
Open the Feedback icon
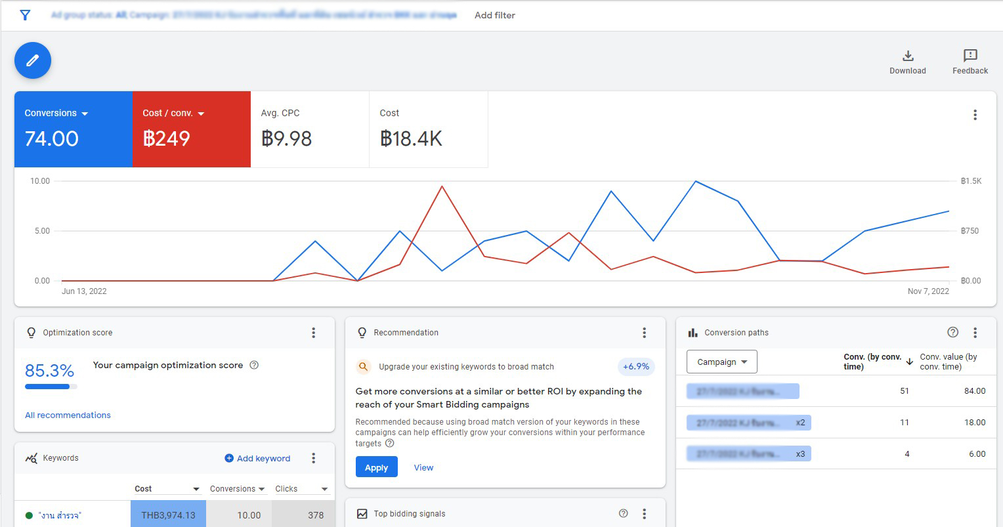[970, 56]
